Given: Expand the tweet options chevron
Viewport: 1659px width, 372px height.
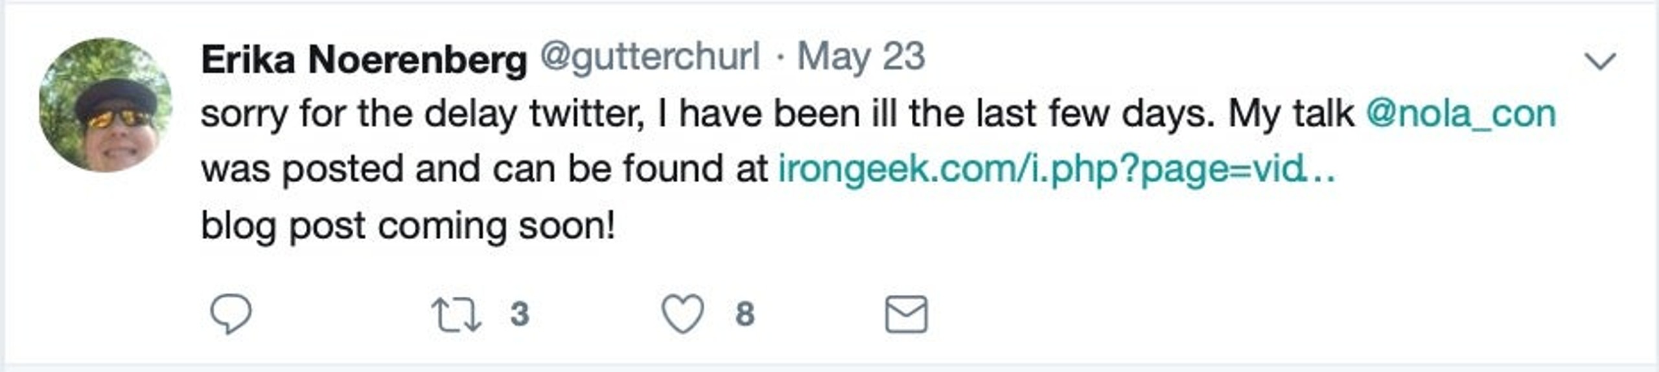Looking at the screenshot, I should [x=1600, y=62].
